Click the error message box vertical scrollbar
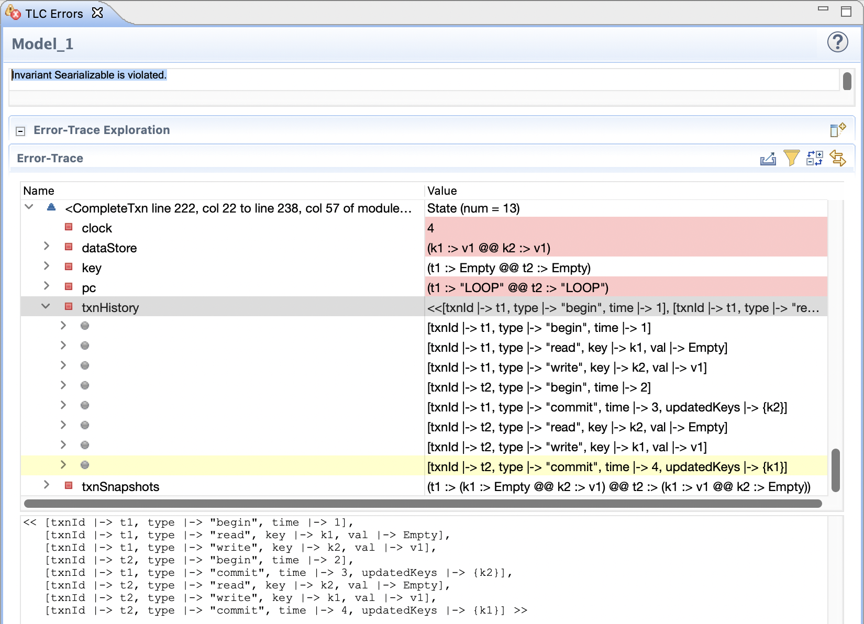The height and width of the screenshot is (624, 864). tap(847, 81)
